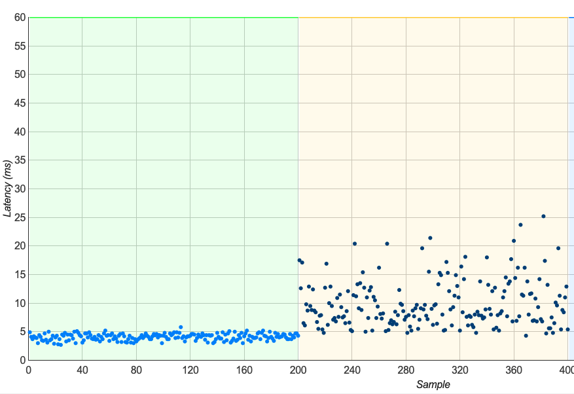The width and height of the screenshot is (574, 394).
Task: Select the data point near 23.7 ms
Action: [x=520, y=225]
